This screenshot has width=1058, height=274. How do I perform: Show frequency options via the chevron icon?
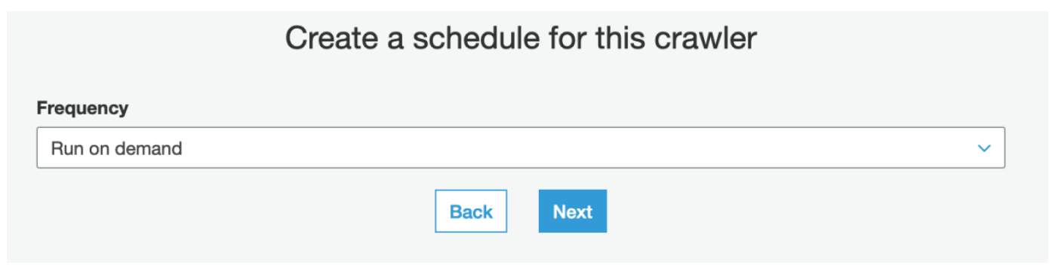point(983,148)
